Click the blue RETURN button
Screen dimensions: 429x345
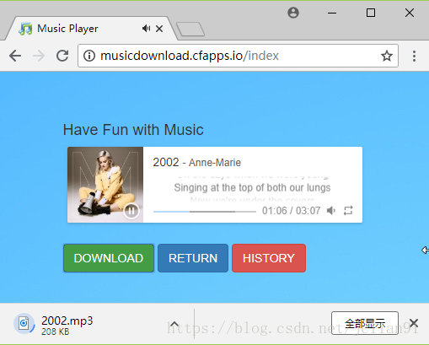tap(193, 258)
